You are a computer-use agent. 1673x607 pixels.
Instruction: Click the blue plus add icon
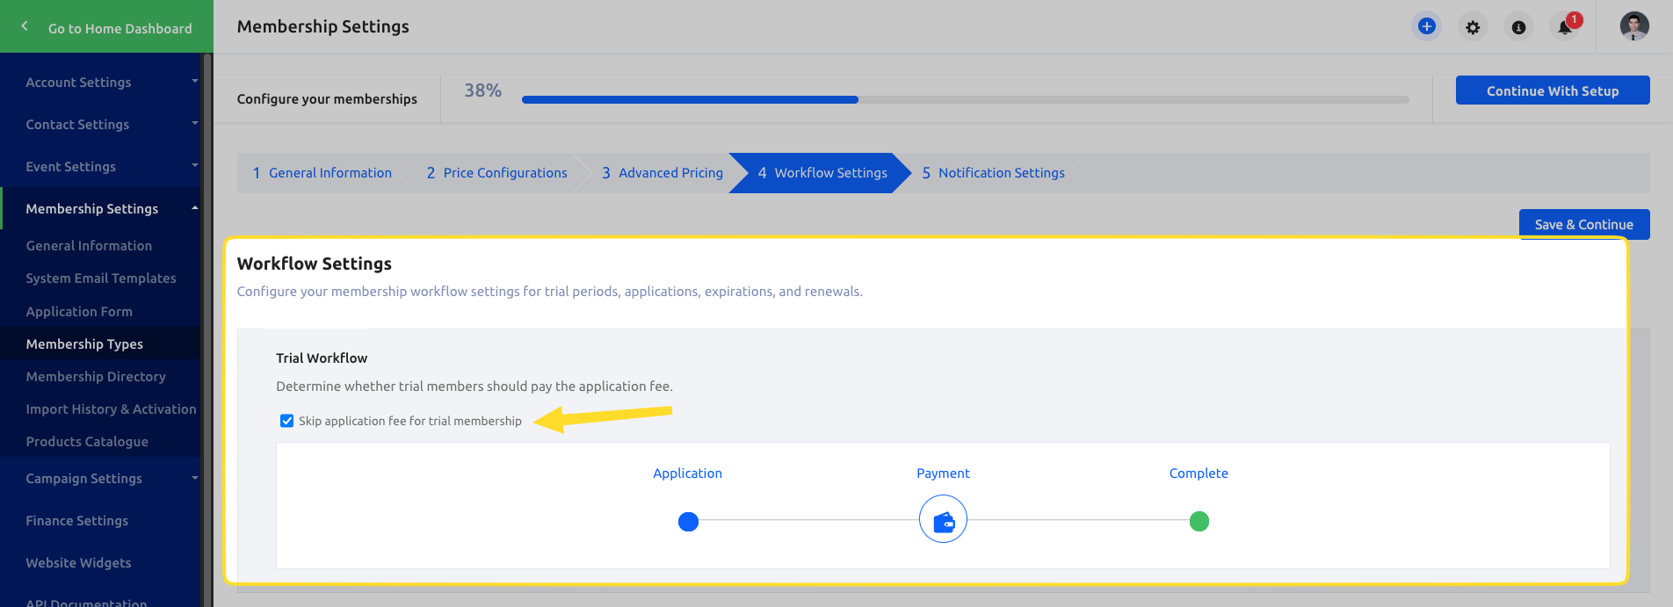point(1427,26)
